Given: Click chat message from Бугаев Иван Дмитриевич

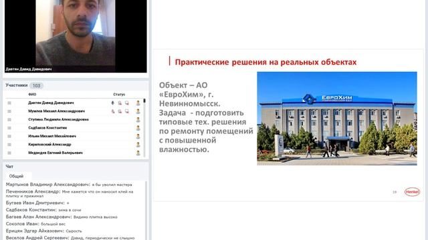Looking at the screenshot, I should [x=37, y=203].
